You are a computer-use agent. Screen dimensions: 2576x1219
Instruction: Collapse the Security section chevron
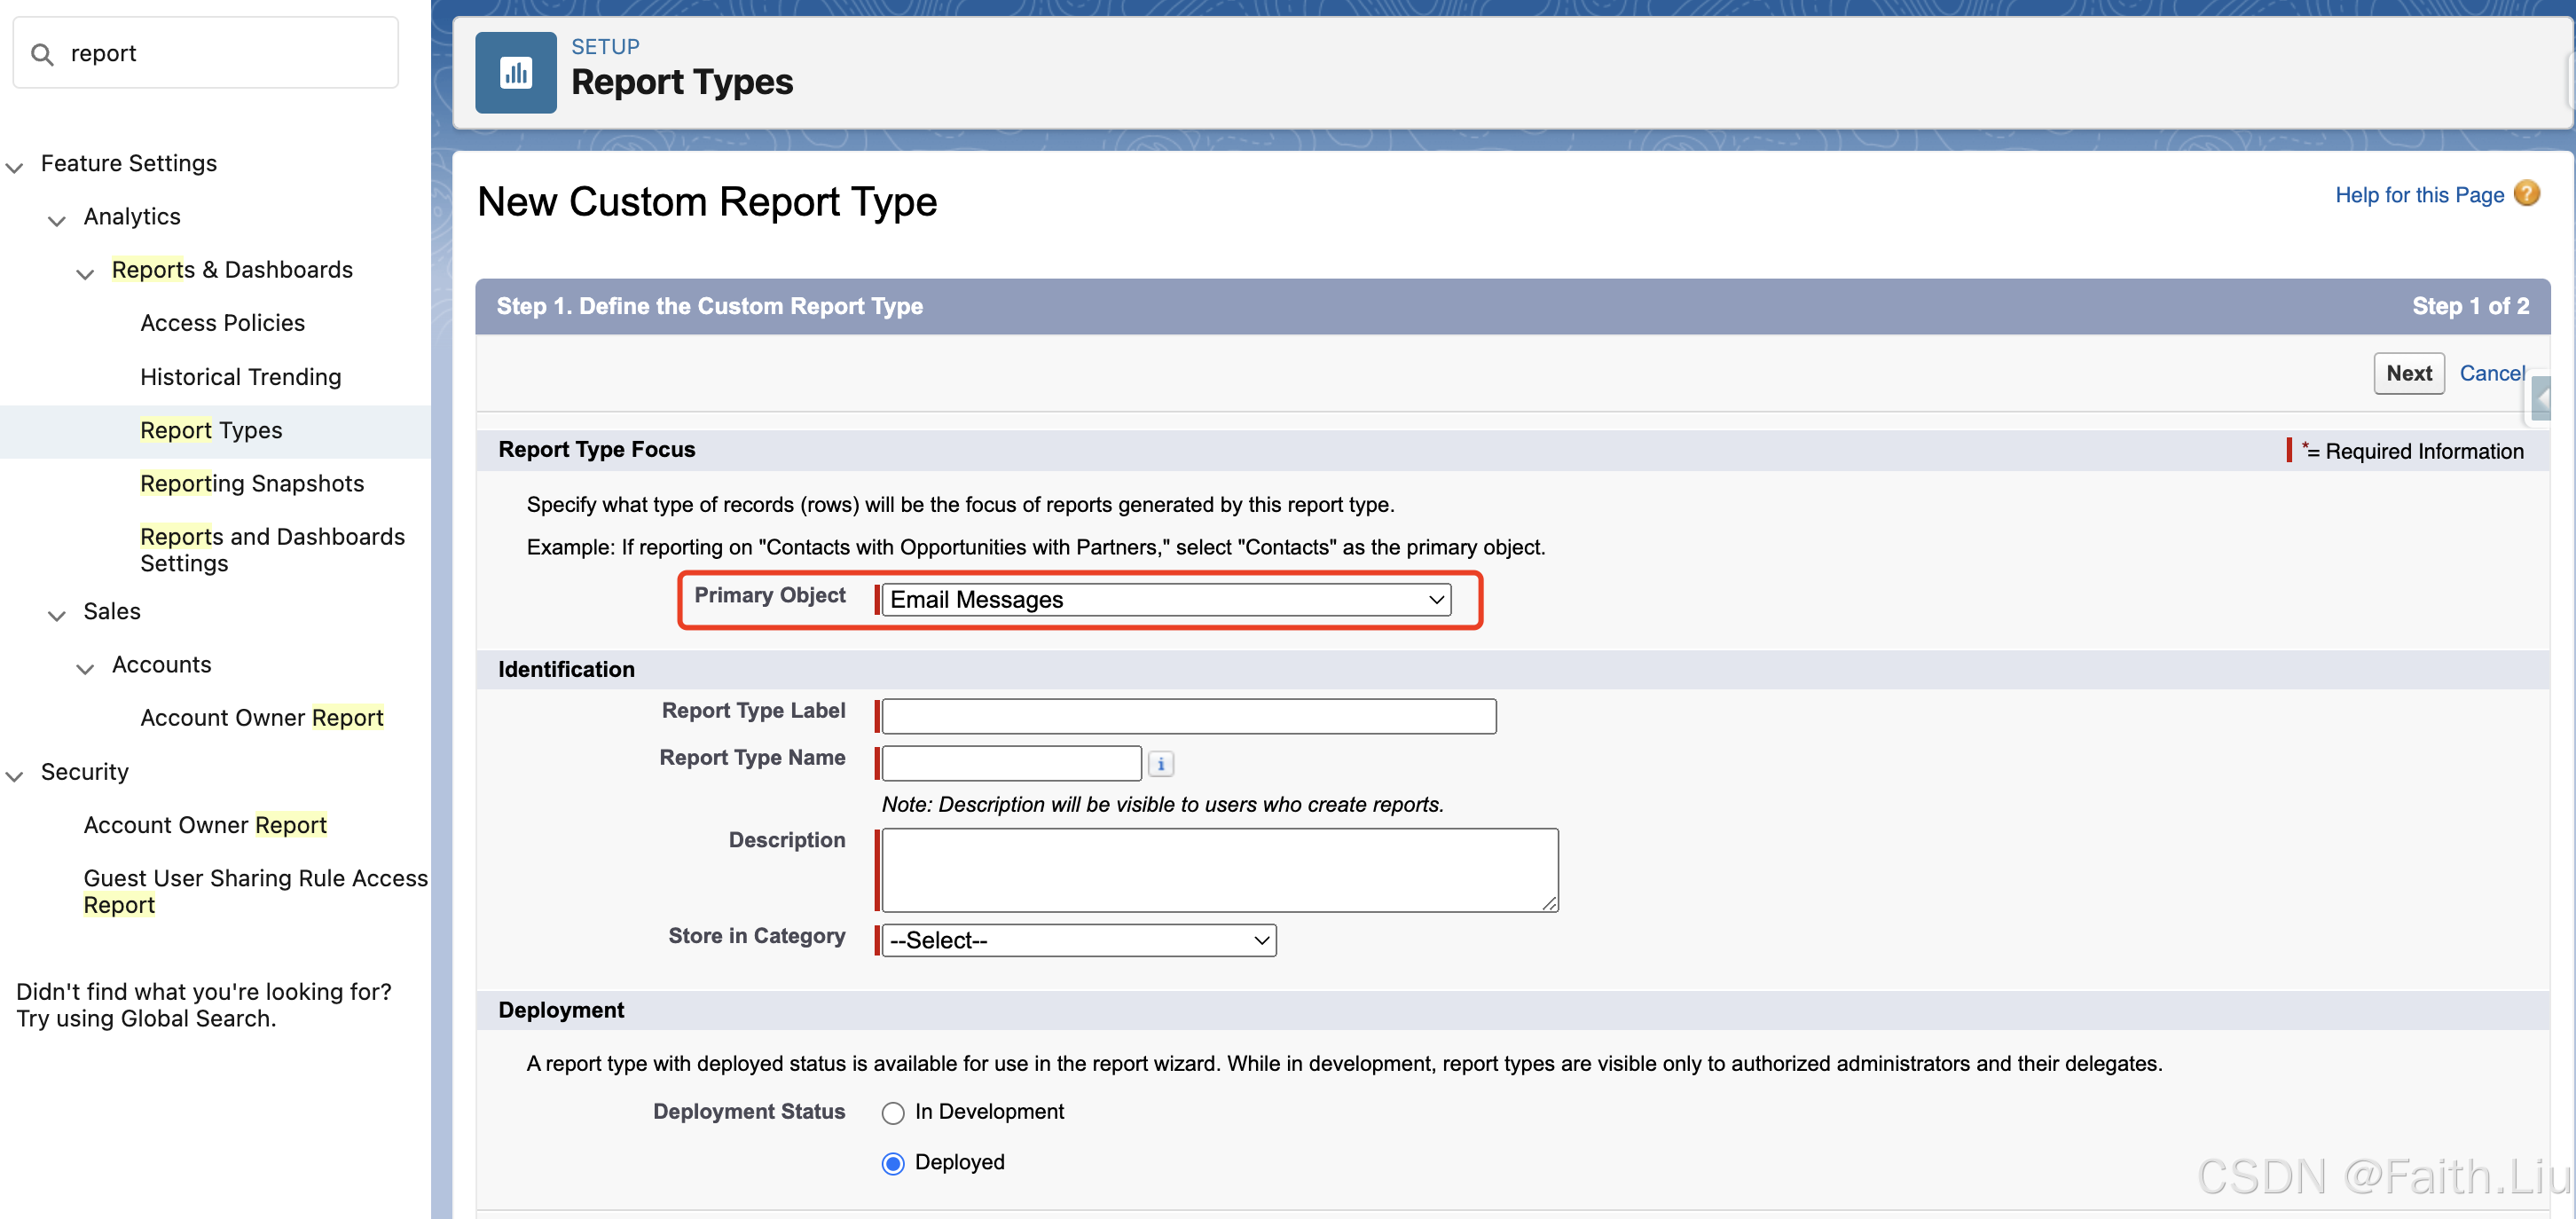pos(15,775)
